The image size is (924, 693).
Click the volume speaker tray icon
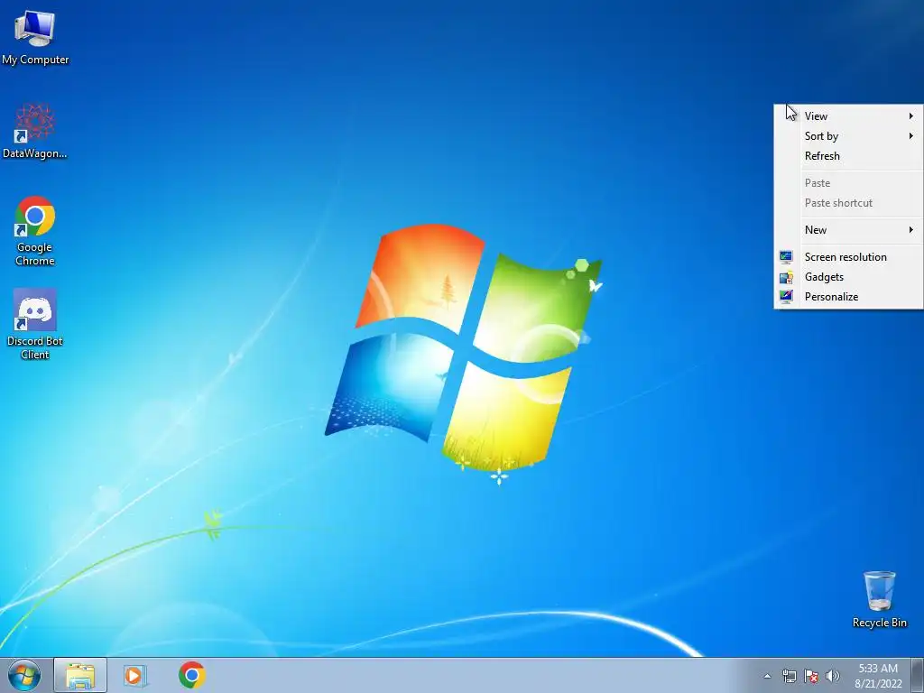(x=833, y=676)
